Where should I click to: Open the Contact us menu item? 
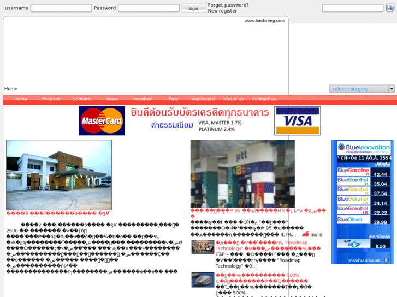[x=264, y=99]
